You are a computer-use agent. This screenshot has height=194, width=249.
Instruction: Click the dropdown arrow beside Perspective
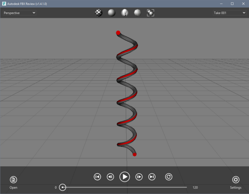pyautogui.click(x=34, y=13)
